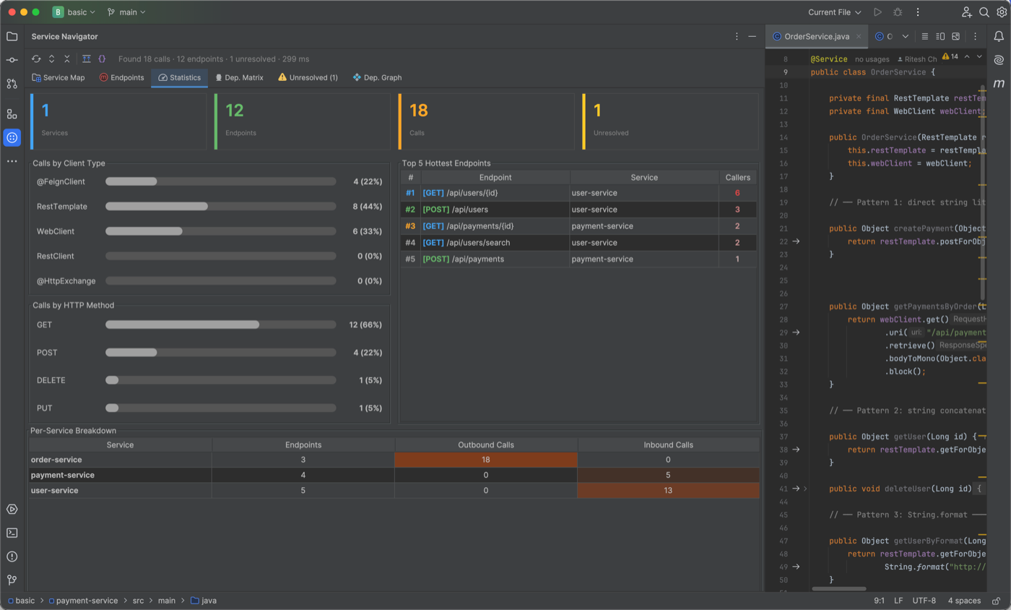Click the @FeignClient calls progress bar

coord(220,181)
